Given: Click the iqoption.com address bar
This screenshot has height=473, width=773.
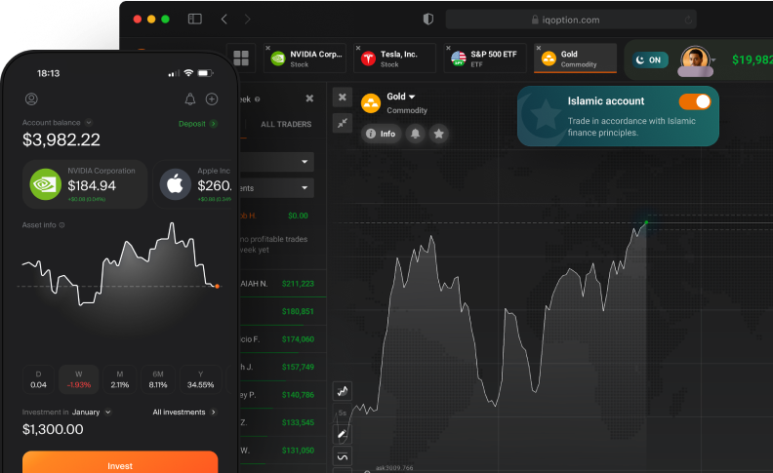Looking at the screenshot, I should click(x=571, y=20).
